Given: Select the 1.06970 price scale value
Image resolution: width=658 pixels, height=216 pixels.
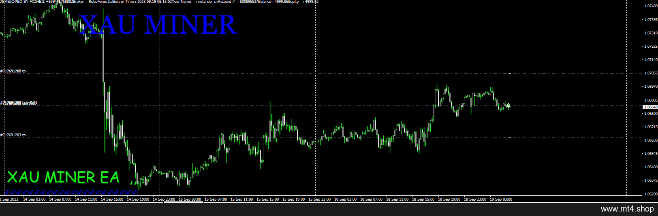Looking at the screenshot, I should coord(651,86).
